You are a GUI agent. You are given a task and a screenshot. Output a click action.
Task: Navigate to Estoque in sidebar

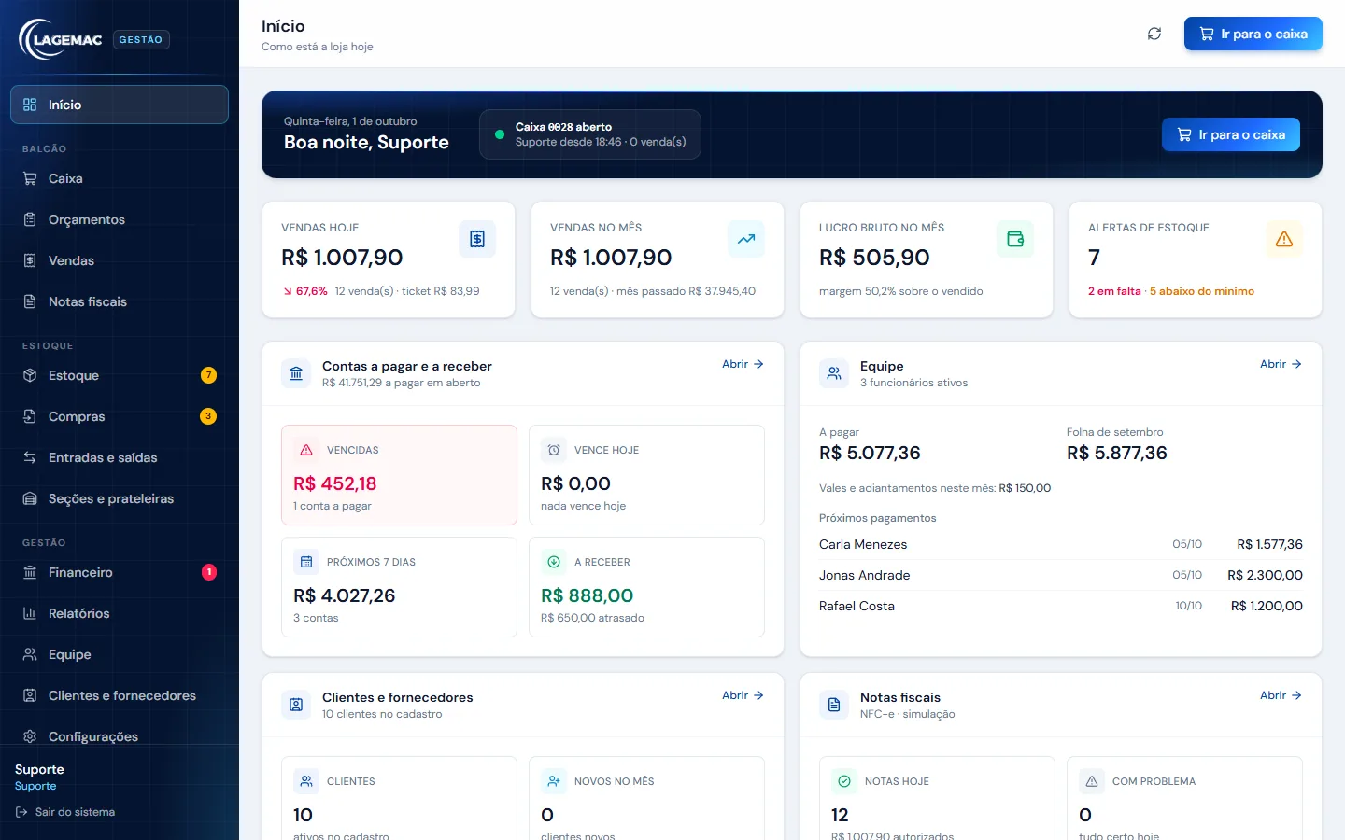click(x=120, y=375)
